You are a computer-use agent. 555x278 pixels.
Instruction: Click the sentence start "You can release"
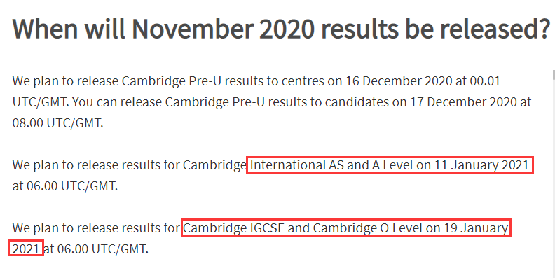[117, 102]
